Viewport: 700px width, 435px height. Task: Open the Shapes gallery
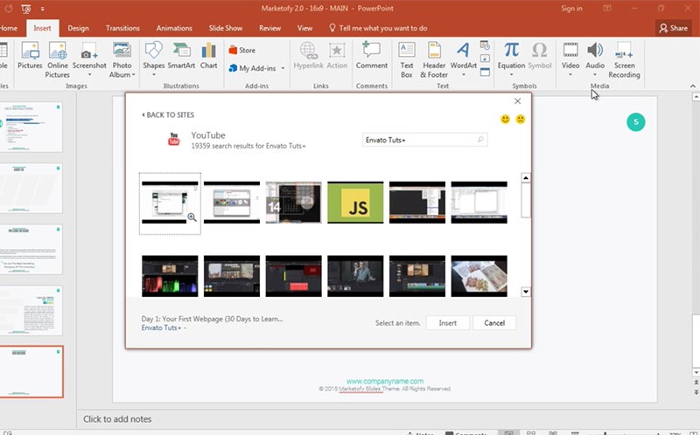coord(154,56)
